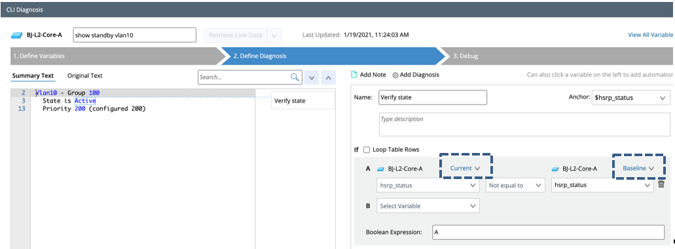
Task: Open the View All Variable link
Action: pos(650,35)
